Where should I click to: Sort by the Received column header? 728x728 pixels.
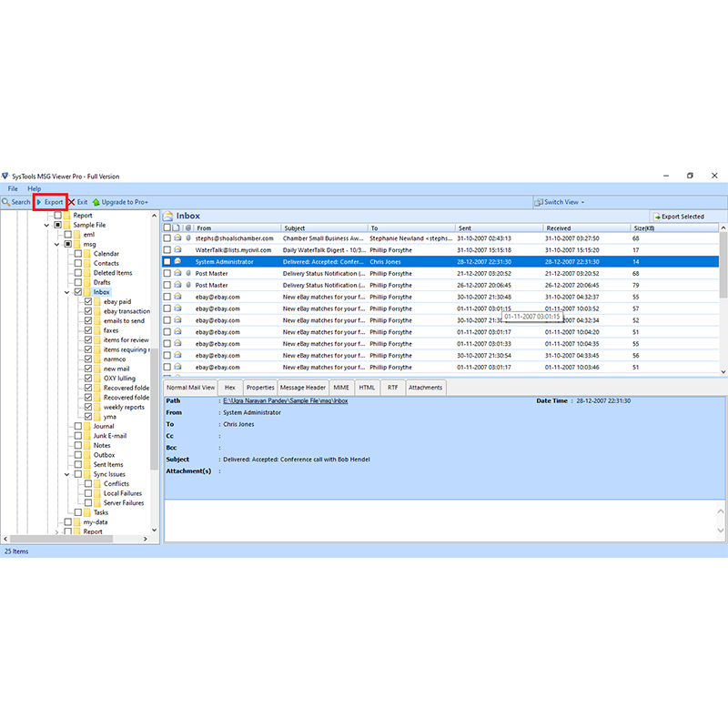pyautogui.click(x=586, y=228)
